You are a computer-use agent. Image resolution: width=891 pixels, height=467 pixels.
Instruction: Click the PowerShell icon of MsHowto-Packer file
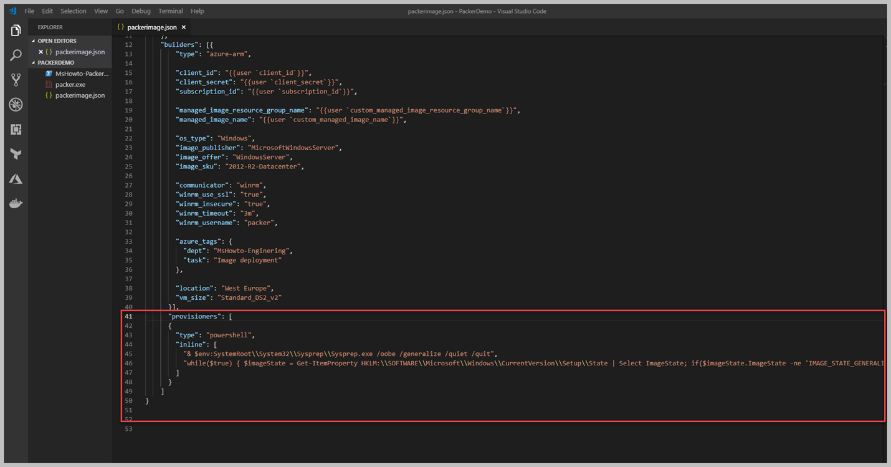pos(49,74)
